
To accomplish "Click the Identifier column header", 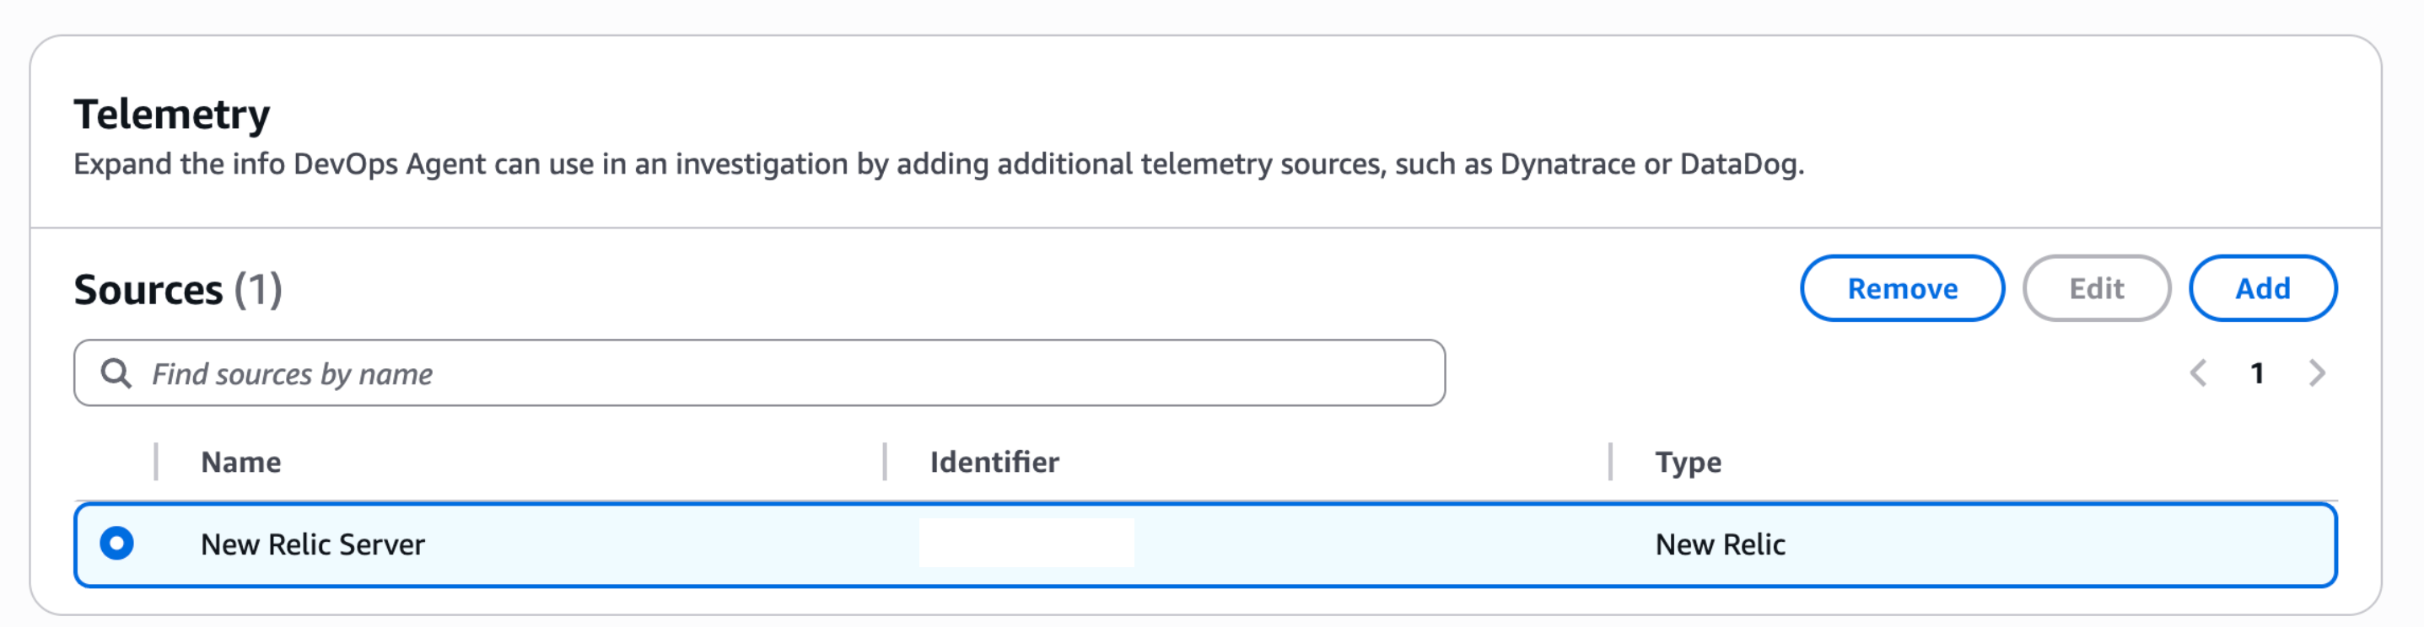I will tap(994, 462).
